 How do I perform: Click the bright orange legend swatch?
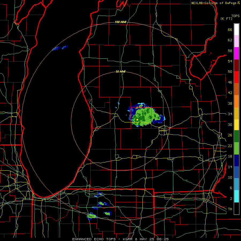coord(236,101)
